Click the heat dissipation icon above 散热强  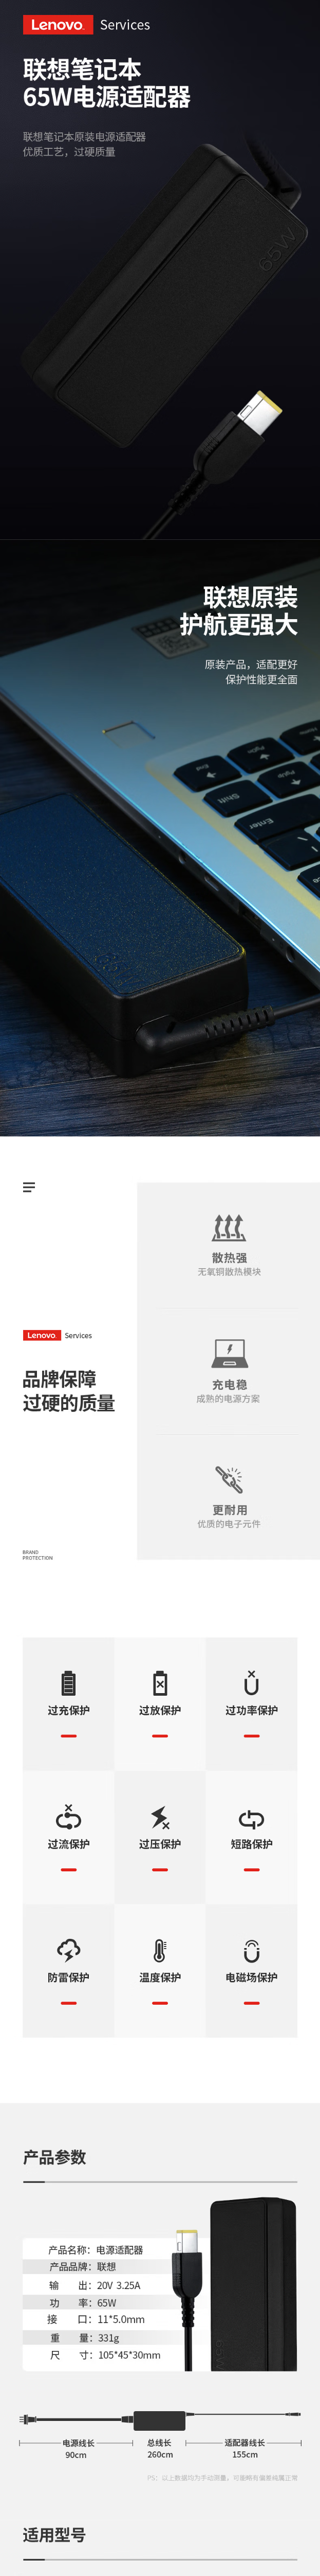(229, 1227)
